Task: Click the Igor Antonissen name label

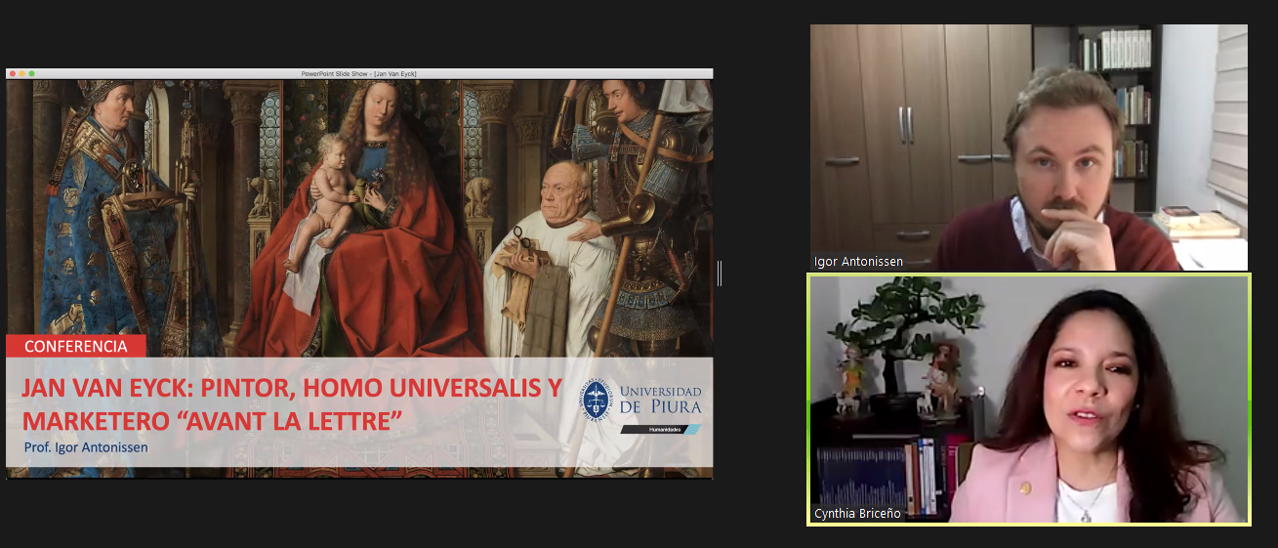Action: [858, 262]
